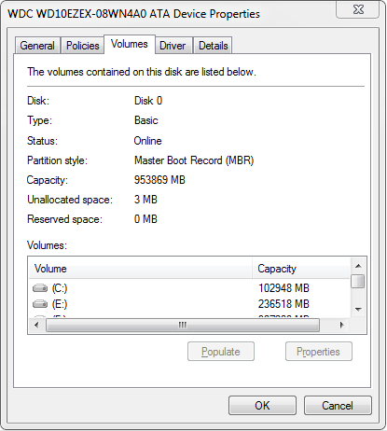The width and height of the screenshot is (387, 431).
Task: Click the volumes list scroll up arrow
Action: [358, 266]
